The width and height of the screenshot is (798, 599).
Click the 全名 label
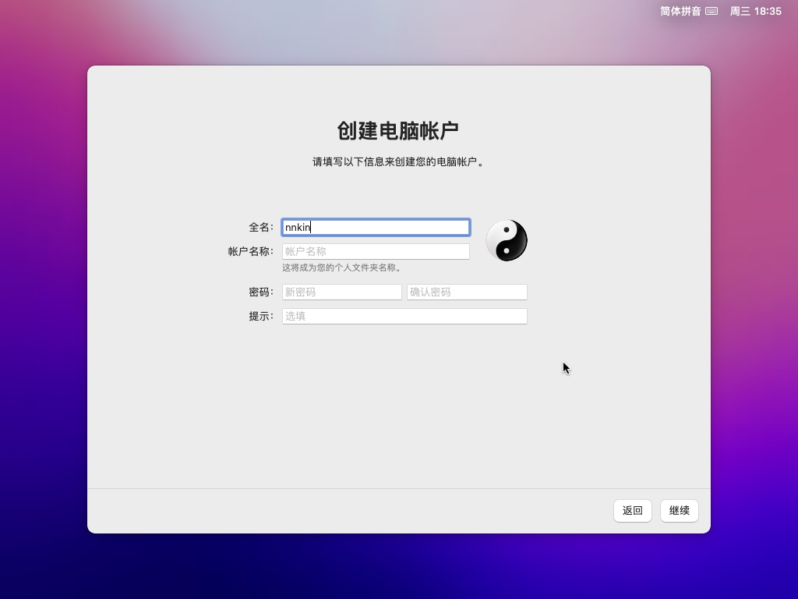(260, 227)
